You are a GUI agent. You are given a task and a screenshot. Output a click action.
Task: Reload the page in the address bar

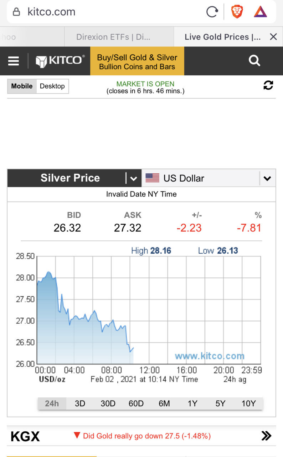coord(212,12)
